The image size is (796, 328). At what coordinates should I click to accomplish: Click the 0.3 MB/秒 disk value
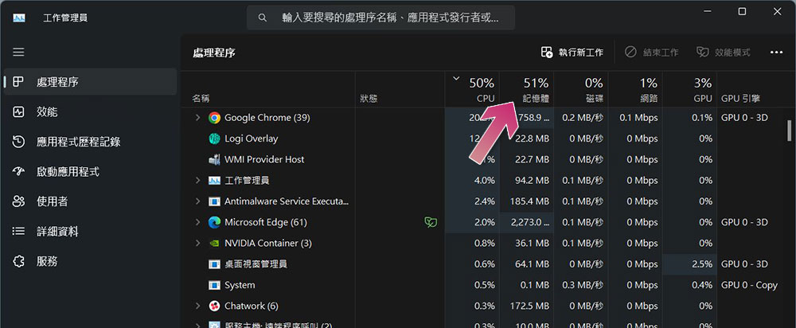(583, 285)
